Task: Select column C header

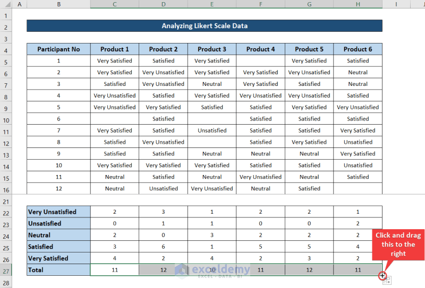Action: coord(115,4)
